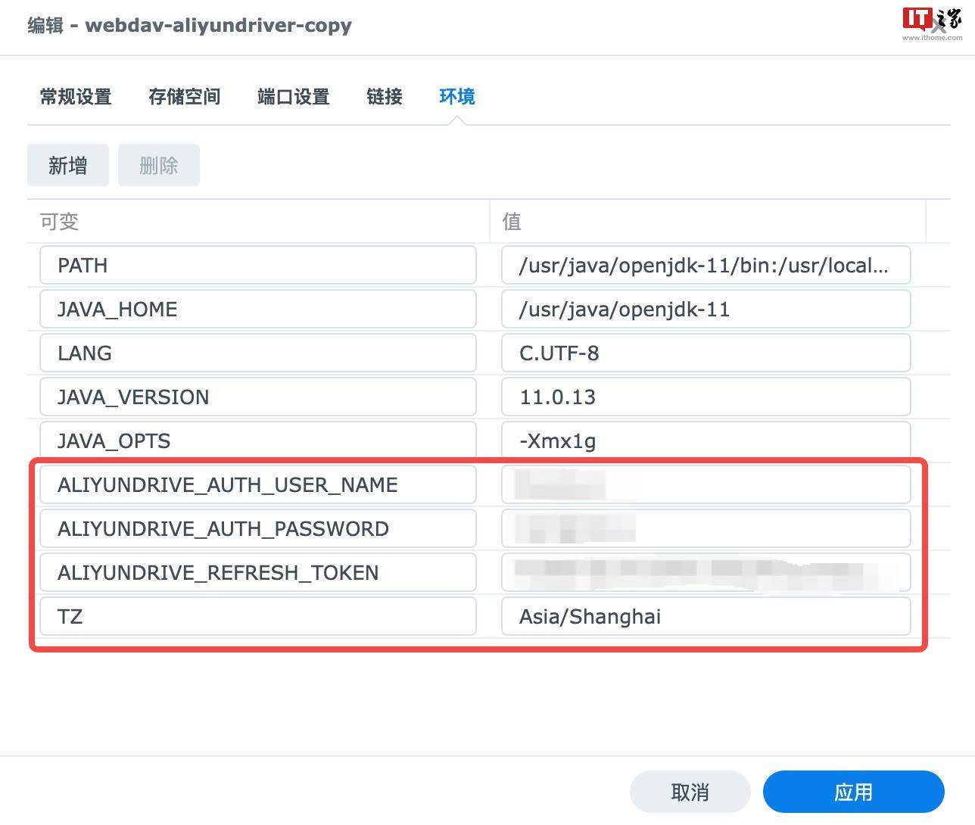Click the 取消 button
Image resolution: width=975 pixels, height=825 pixels.
[x=690, y=791]
